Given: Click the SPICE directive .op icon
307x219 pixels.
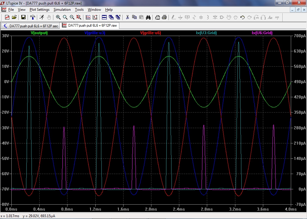Looking at the screenshot, I should [277, 17].
